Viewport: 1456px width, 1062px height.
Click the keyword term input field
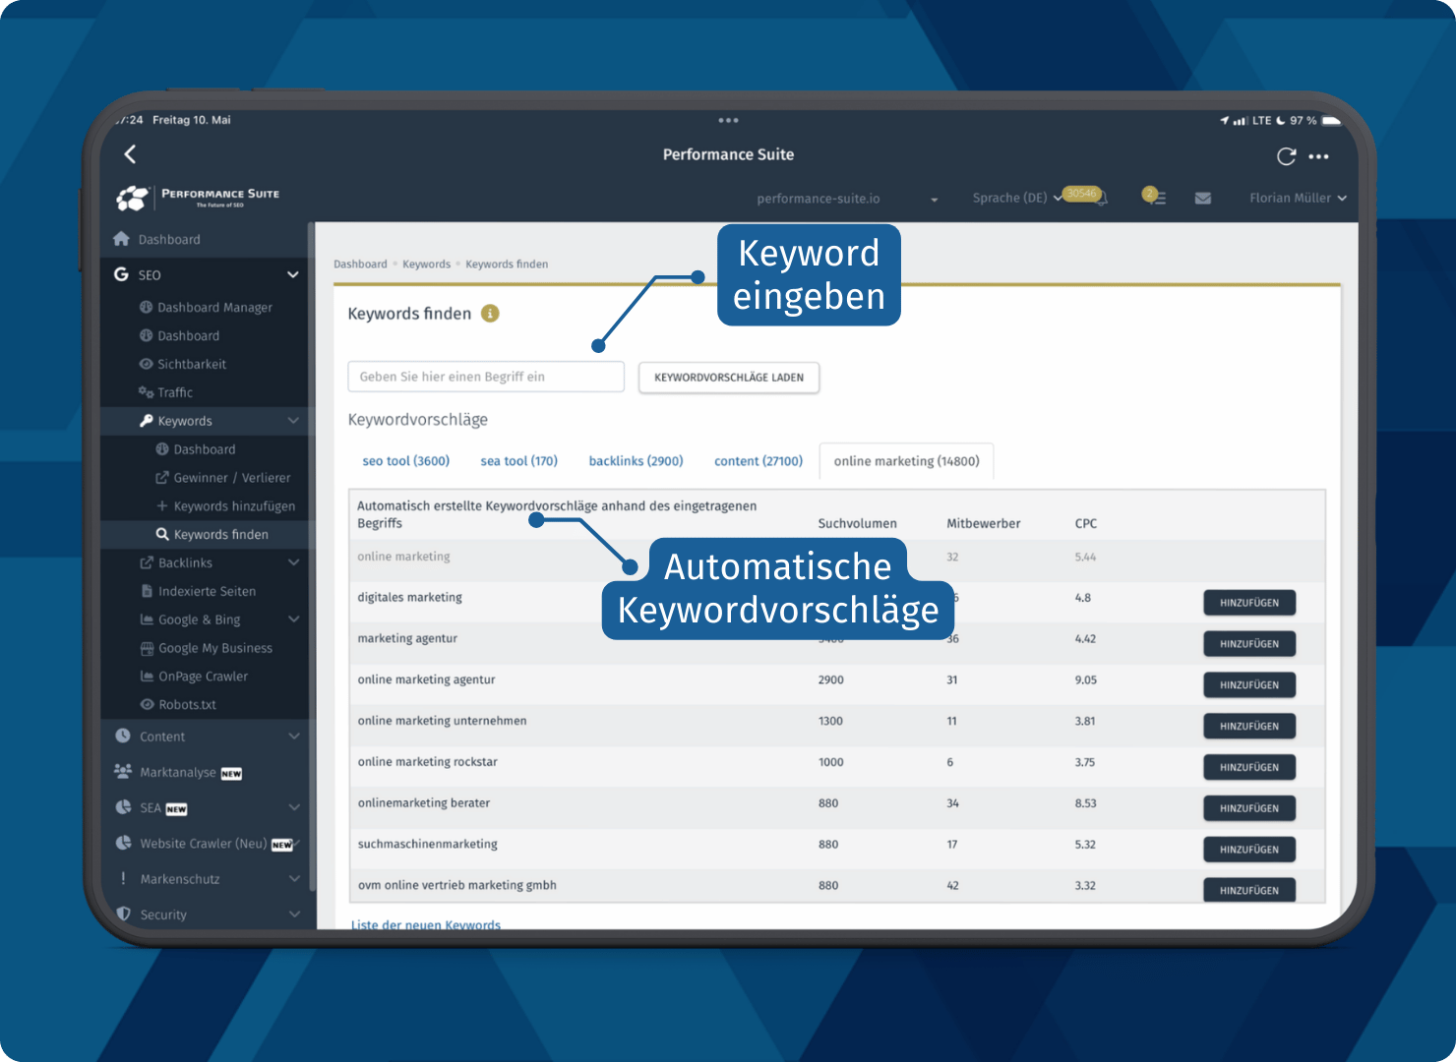click(486, 377)
